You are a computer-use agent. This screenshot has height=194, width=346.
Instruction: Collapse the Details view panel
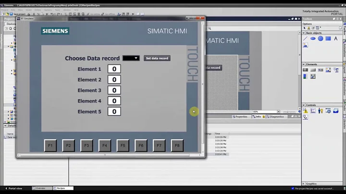5,126
